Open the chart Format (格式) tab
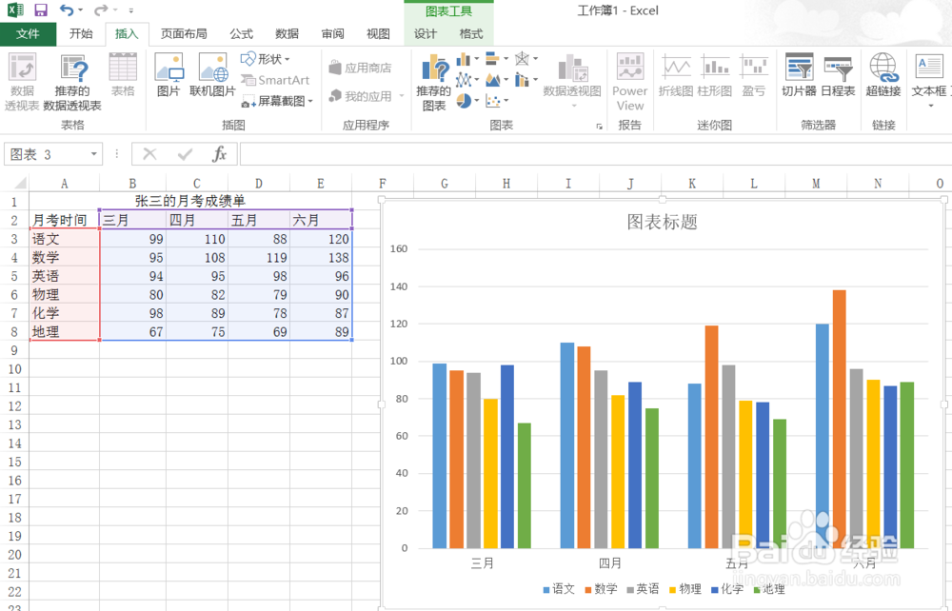 [x=470, y=34]
